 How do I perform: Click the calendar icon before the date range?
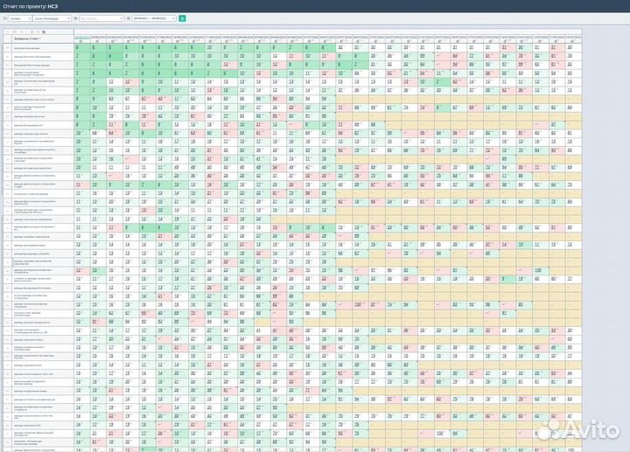pos(129,17)
